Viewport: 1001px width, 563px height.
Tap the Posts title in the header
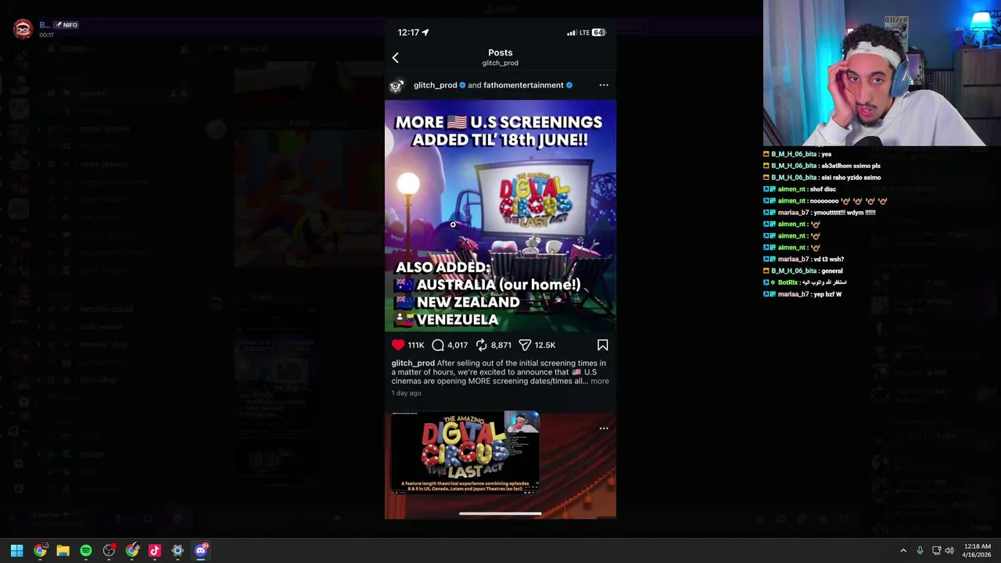click(x=500, y=52)
